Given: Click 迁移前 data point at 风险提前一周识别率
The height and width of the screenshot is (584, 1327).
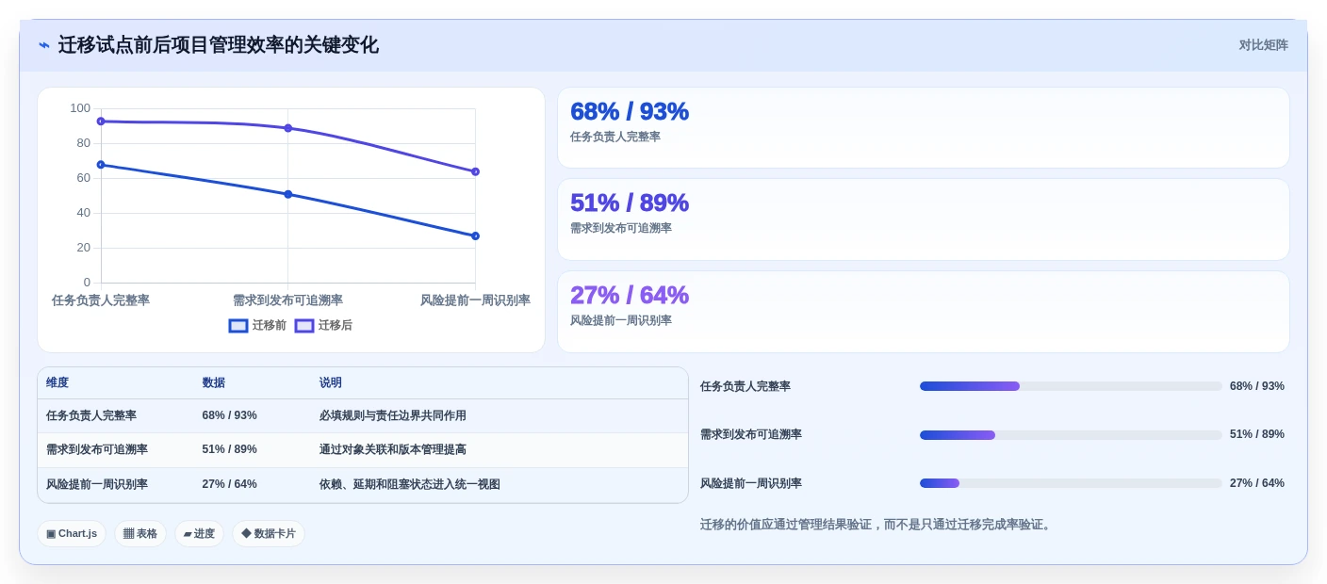Looking at the screenshot, I should click(x=475, y=236).
